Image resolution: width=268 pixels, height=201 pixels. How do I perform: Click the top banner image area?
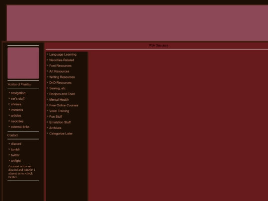pyautogui.click(x=137, y=23)
